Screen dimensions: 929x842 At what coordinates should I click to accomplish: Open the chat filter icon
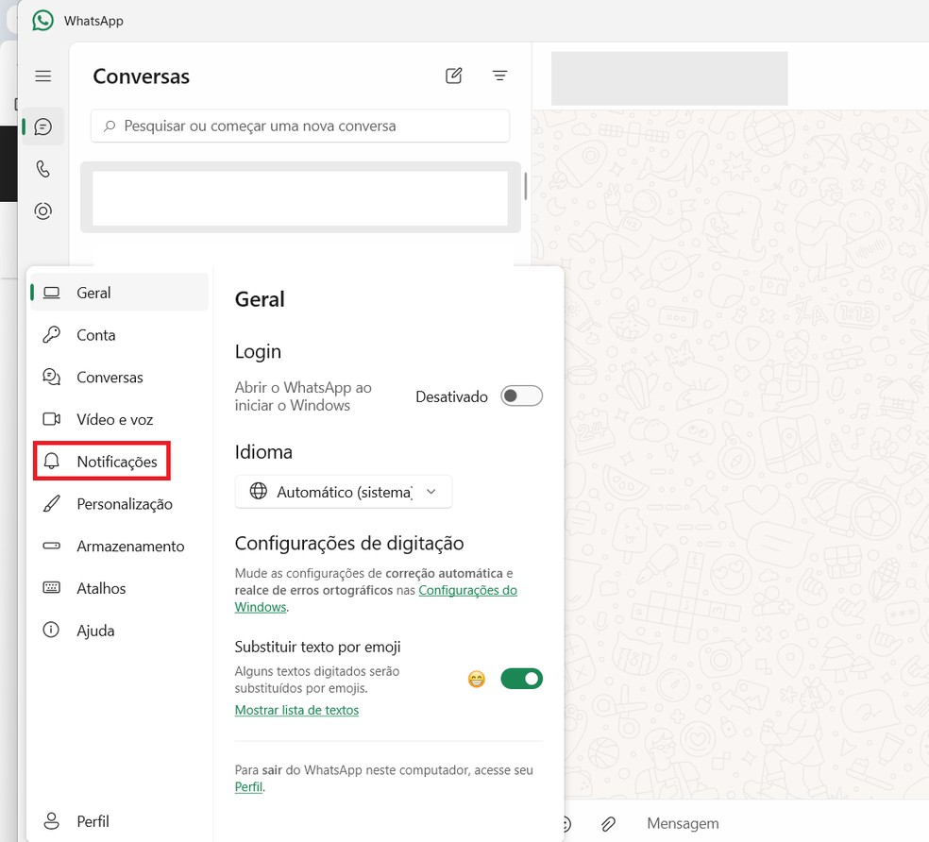[499, 76]
